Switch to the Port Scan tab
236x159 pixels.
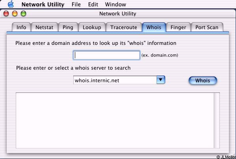[x=207, y=27]
